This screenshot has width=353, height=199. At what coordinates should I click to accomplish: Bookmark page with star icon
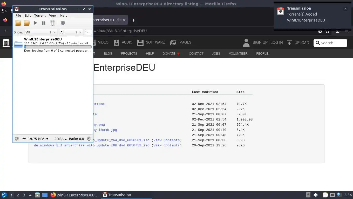[328, 31]
